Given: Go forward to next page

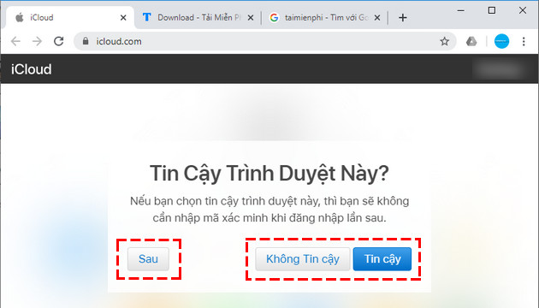Looking at the screenshot, I should point(37,41).
